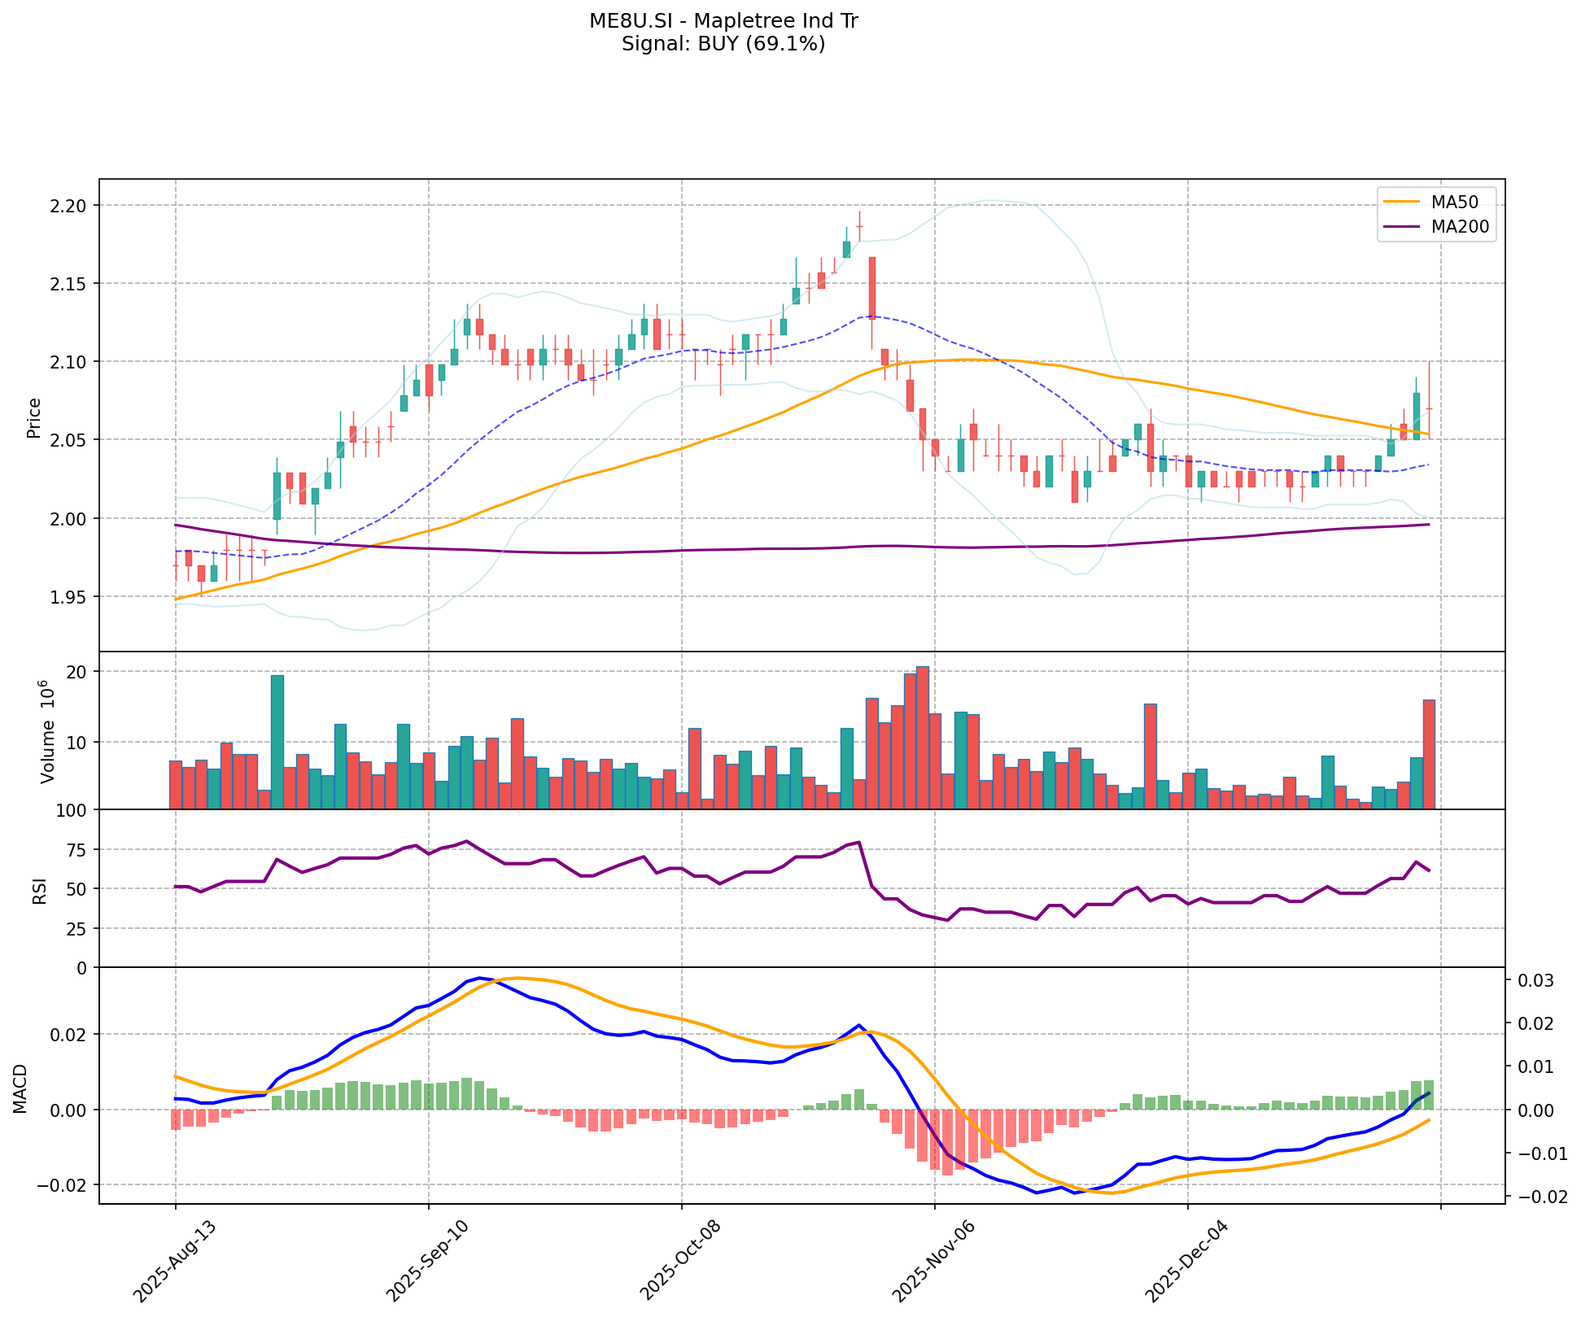Click the 1.95 price tick label
The width and height of the screenshot is (1581, 1317).
(x=69, y=597)
